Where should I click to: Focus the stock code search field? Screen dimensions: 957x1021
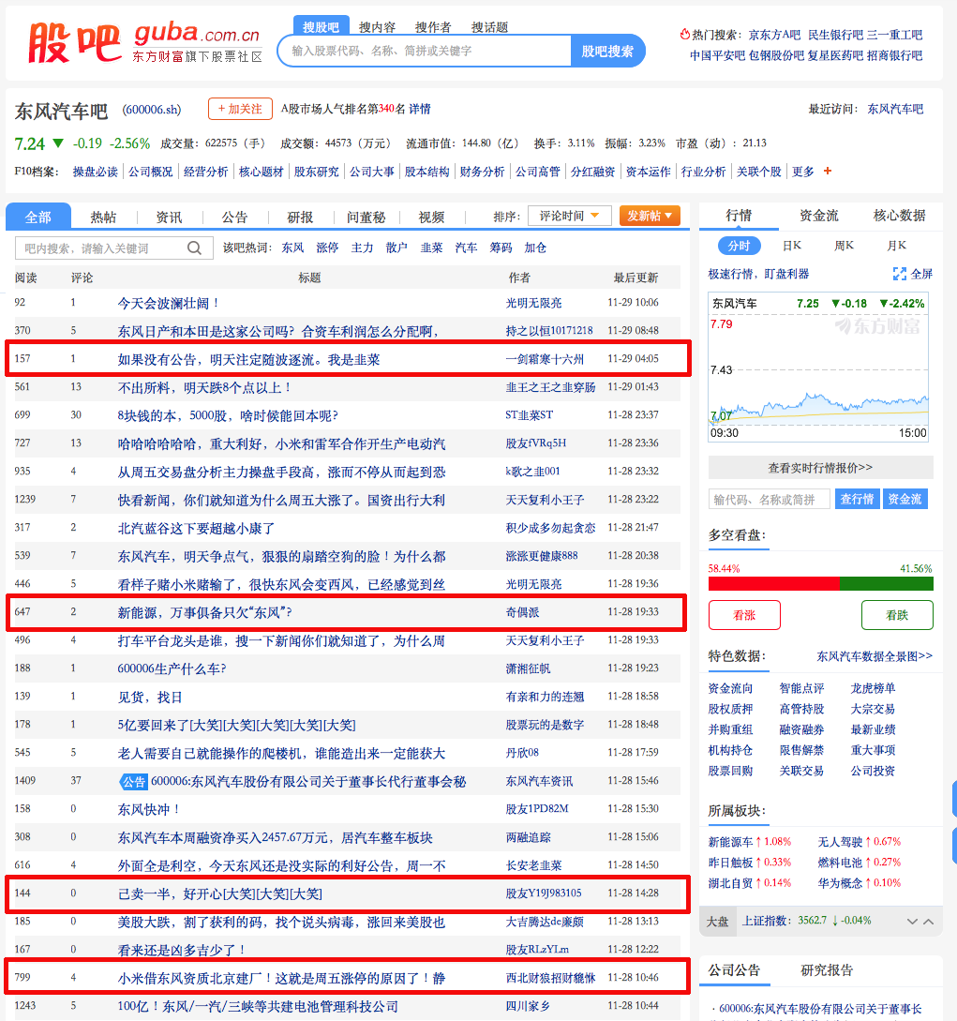[425, 51]
